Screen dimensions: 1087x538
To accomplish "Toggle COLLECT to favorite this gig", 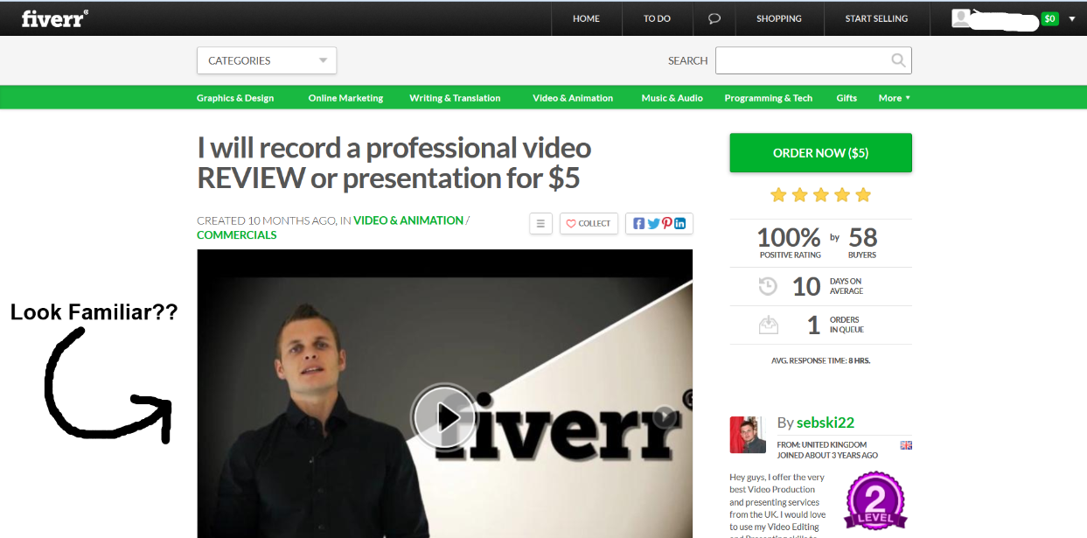I will click(x=588, y=223).
